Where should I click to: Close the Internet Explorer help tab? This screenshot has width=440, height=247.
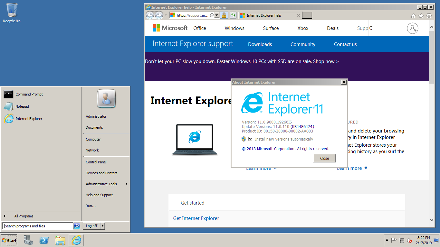(299, 15)
